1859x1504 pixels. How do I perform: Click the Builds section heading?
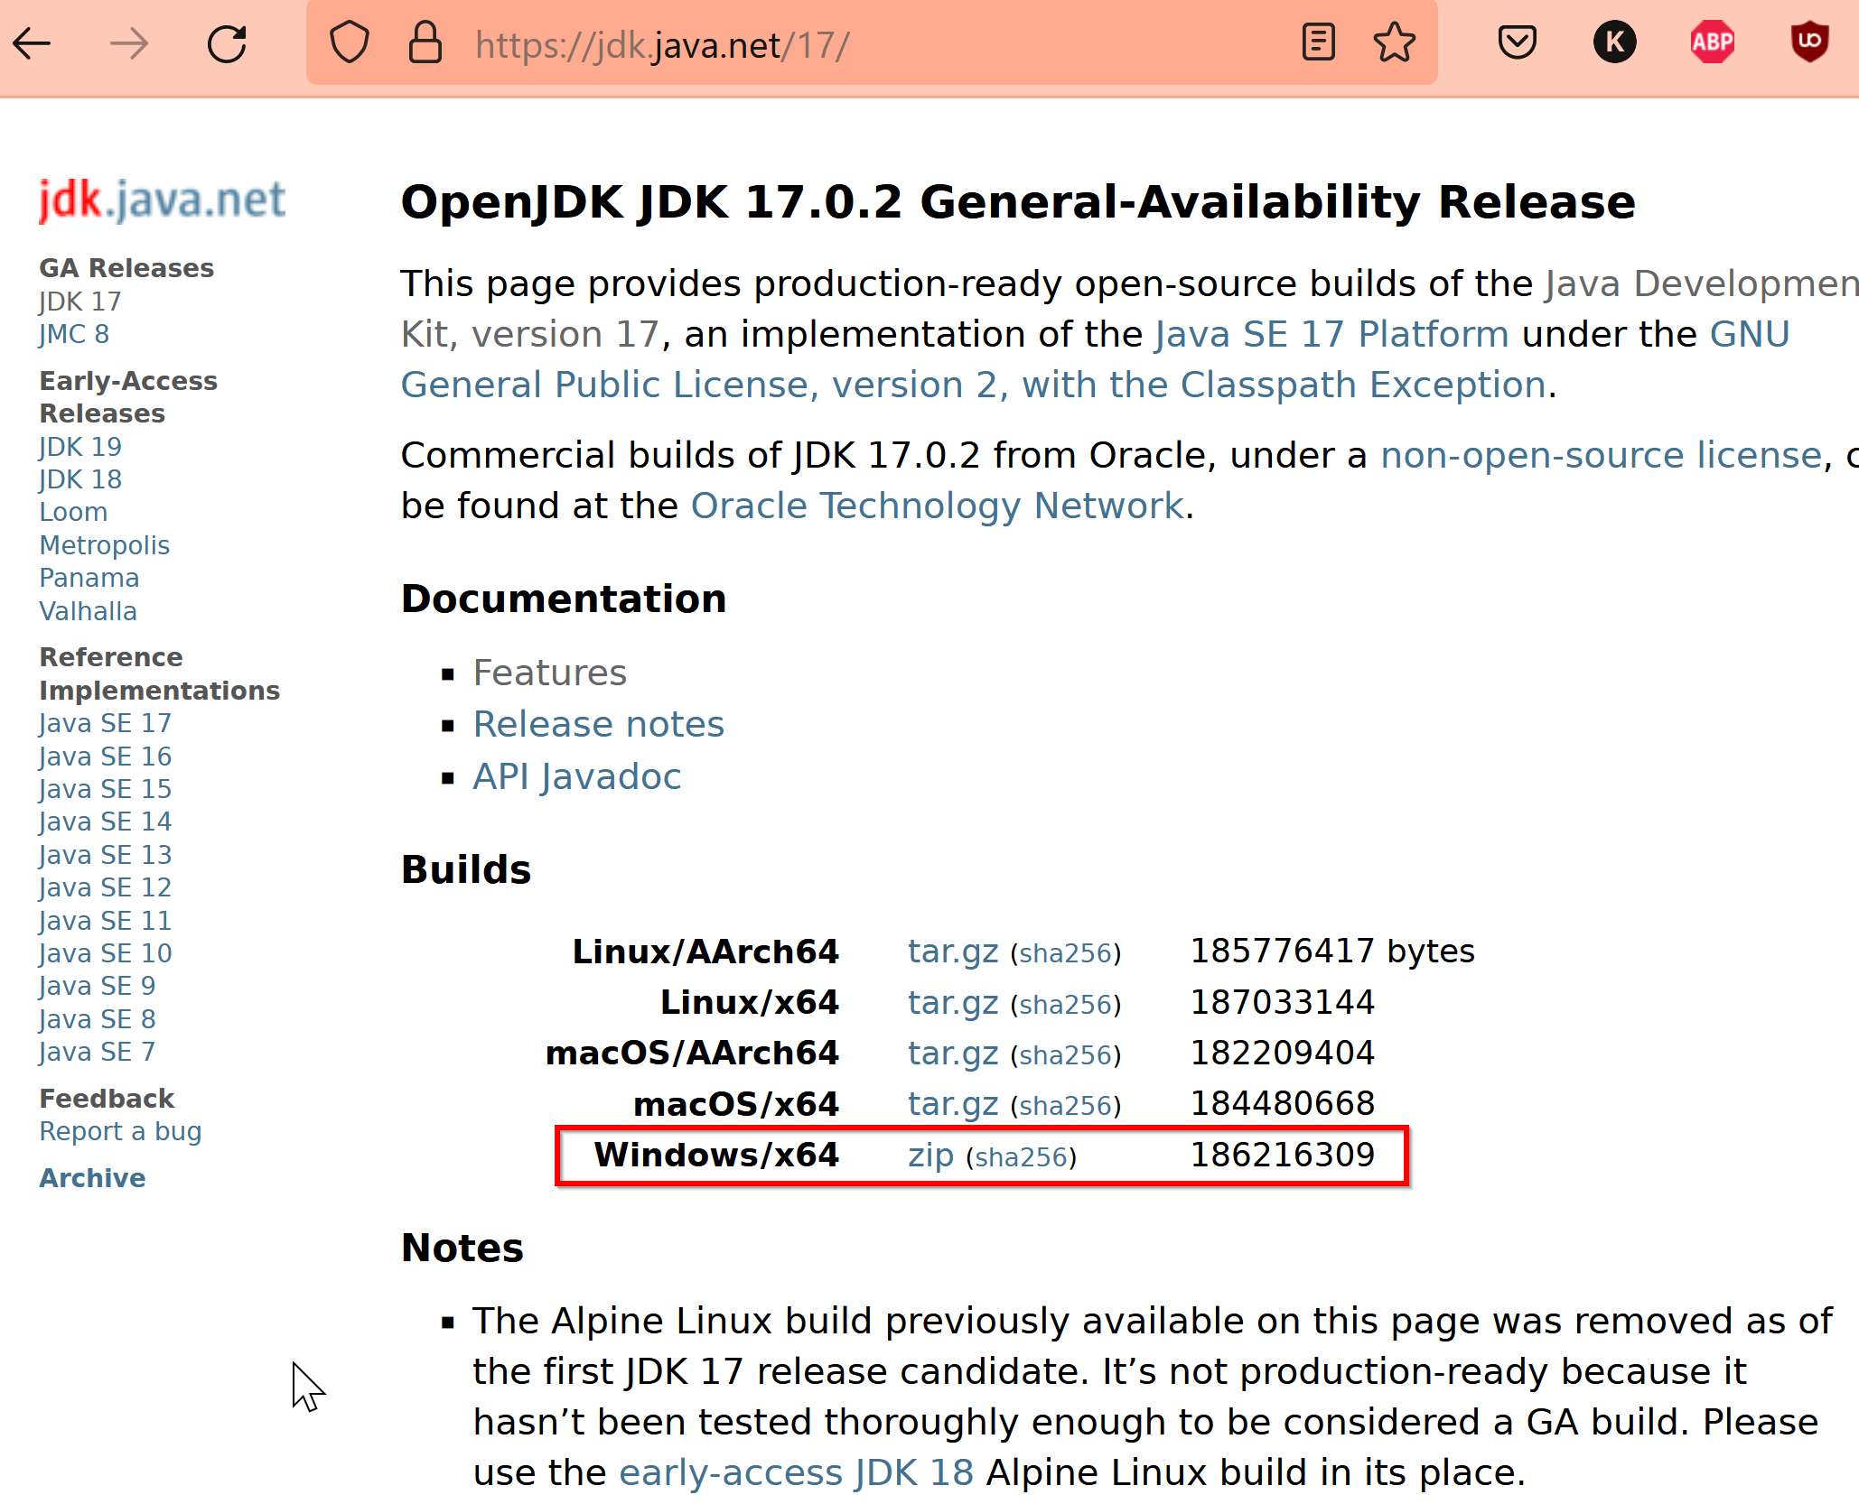click(466, 869)
